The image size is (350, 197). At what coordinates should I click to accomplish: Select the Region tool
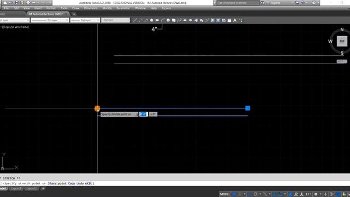224,20
